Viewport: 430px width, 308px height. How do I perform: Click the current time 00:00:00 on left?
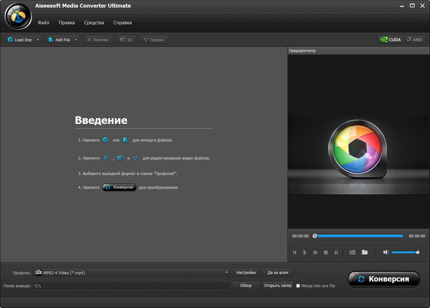pyautogui.click(x=300, y=236)
